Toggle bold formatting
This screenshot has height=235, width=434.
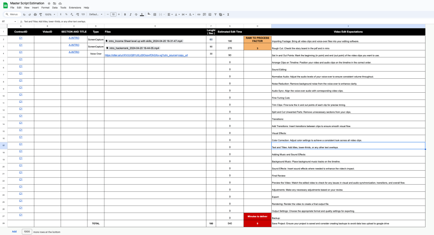pos(125,14)
